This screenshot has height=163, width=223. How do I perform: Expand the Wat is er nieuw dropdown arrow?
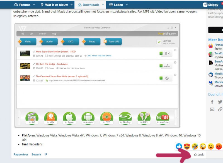[72, 5]
